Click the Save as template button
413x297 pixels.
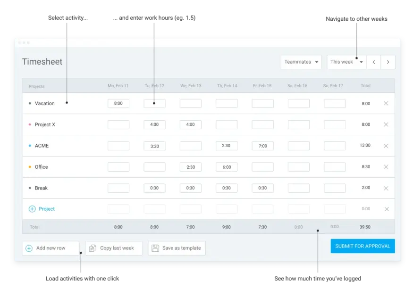point(177,248)
